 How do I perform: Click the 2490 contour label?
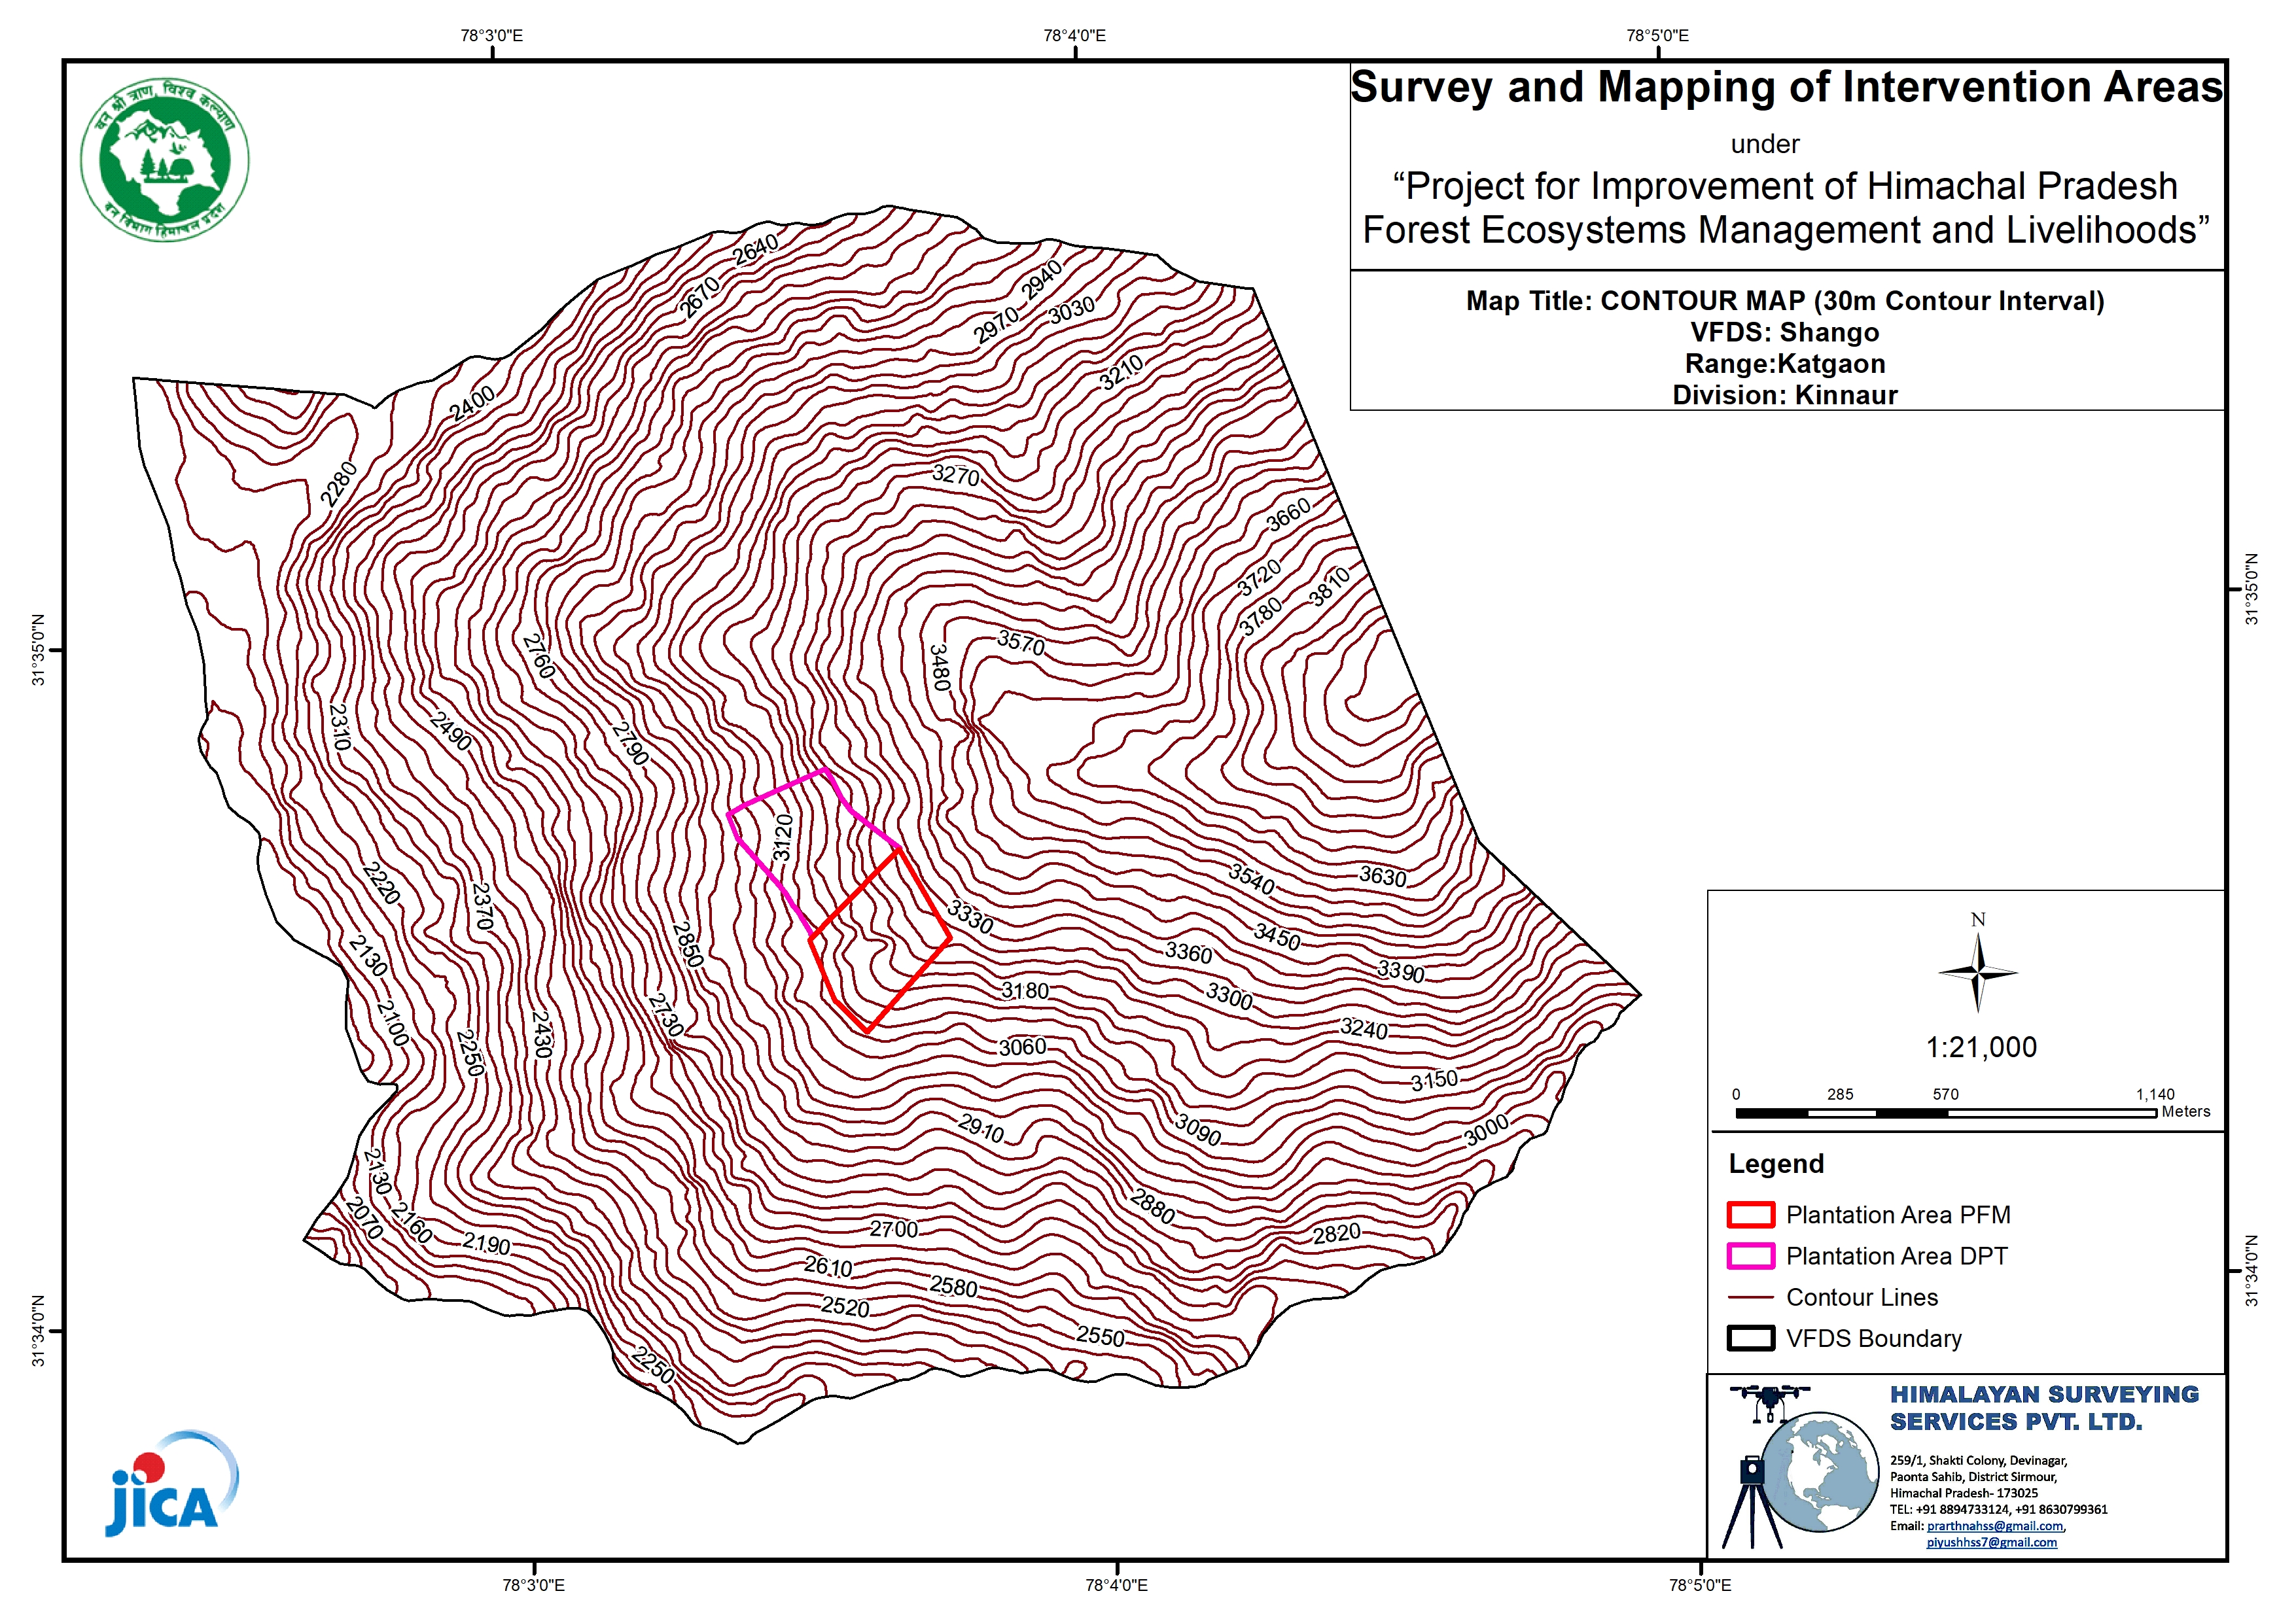pyautogui.click(x=451, y=731)
